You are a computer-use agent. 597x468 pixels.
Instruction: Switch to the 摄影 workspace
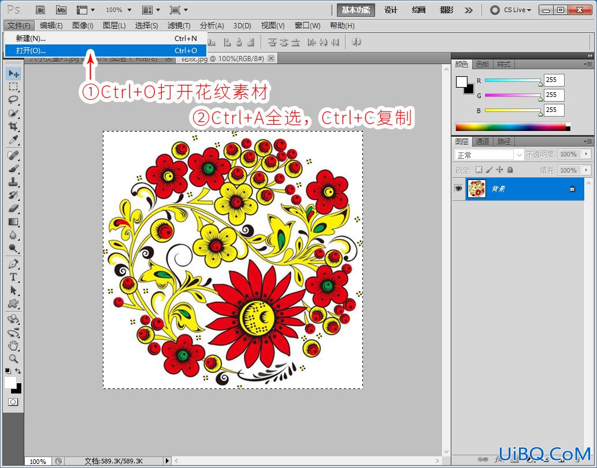pyautogui.click(x=447, y=10)
